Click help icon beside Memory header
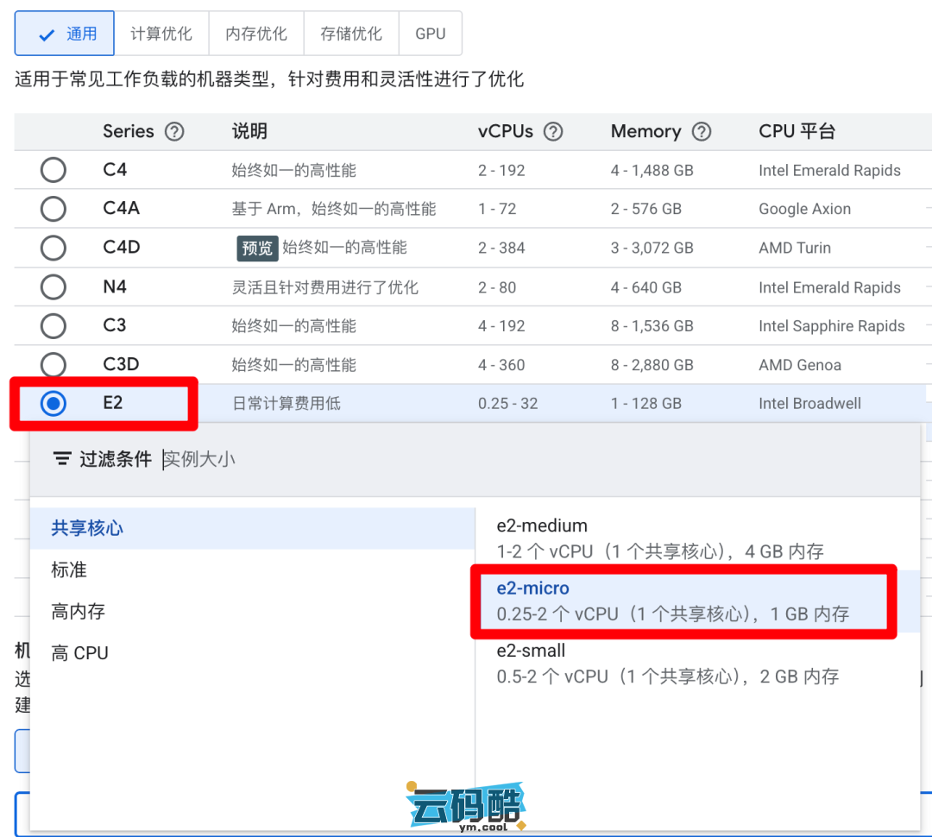 pyautogui.click(x=702, y=132)
